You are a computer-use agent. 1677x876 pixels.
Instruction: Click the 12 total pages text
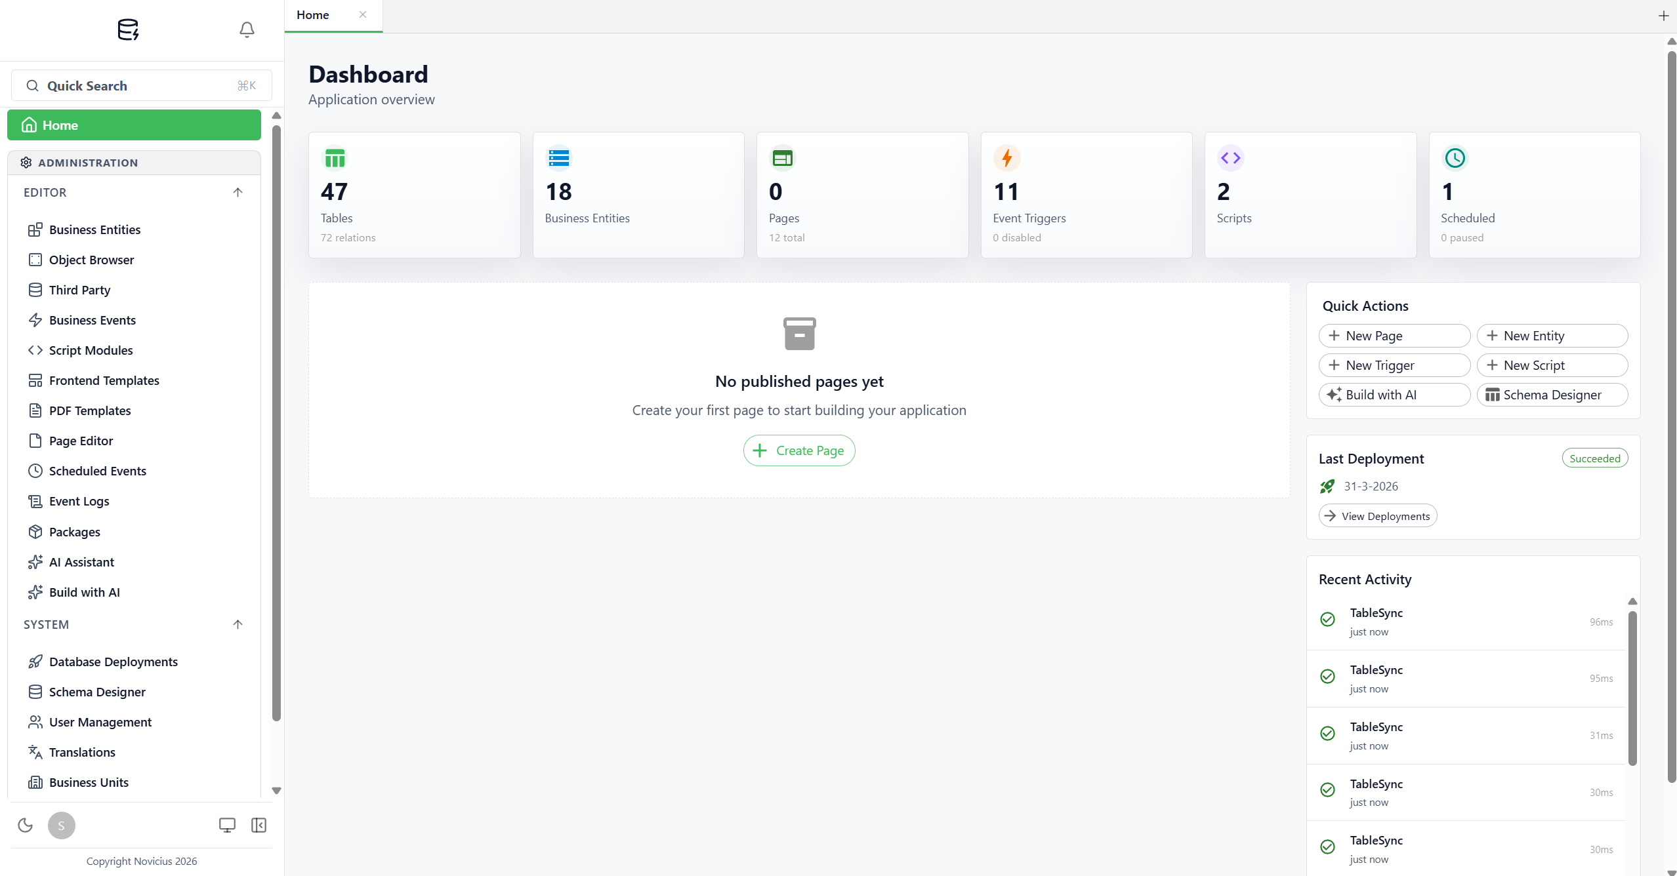[x=787, y=237]
